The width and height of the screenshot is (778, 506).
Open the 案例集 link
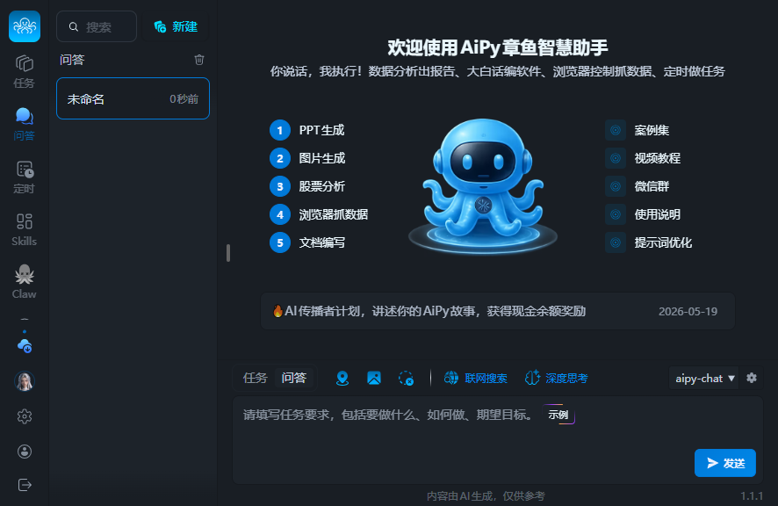click(x=652, y=130)
